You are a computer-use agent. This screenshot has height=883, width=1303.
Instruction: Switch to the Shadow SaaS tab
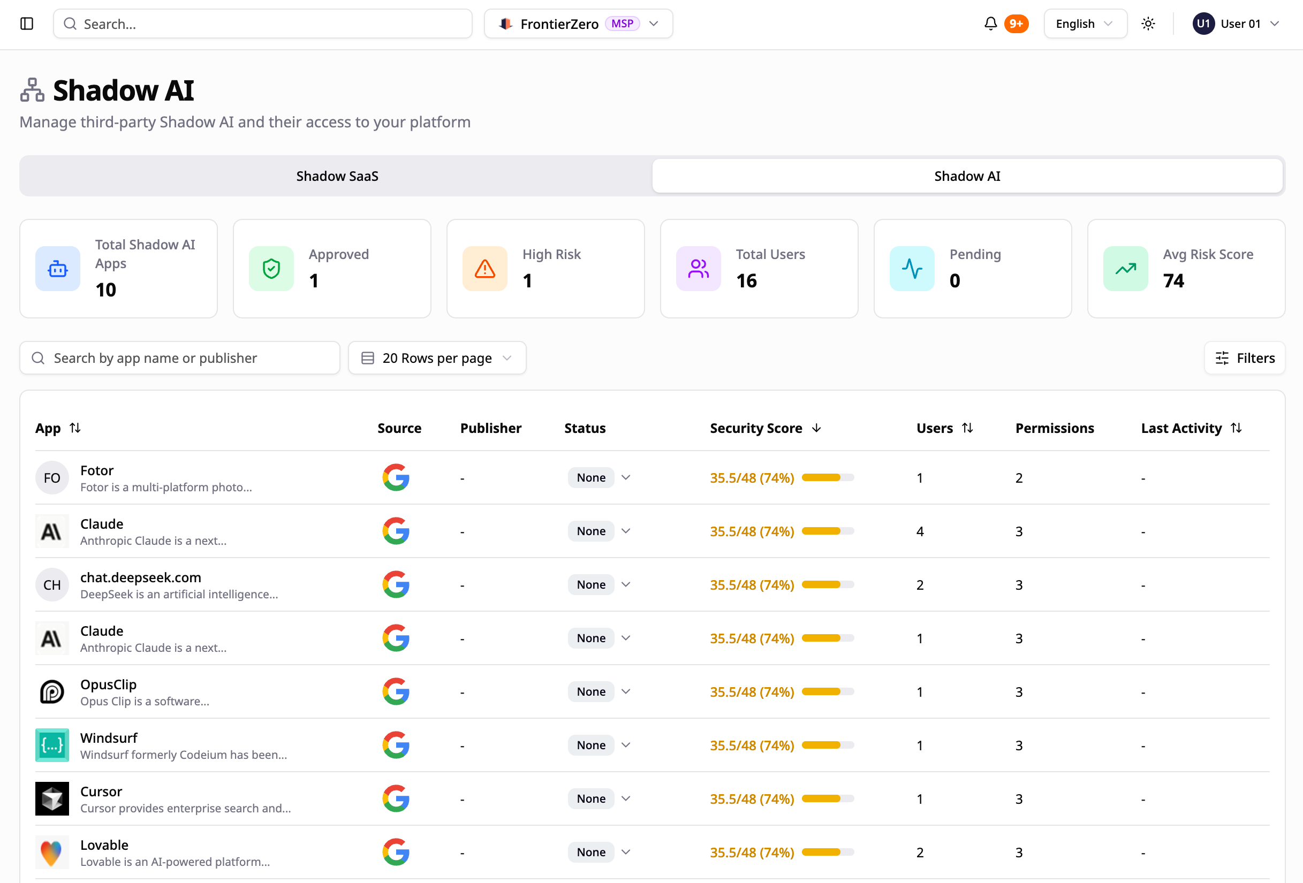(x=337, y=176)
